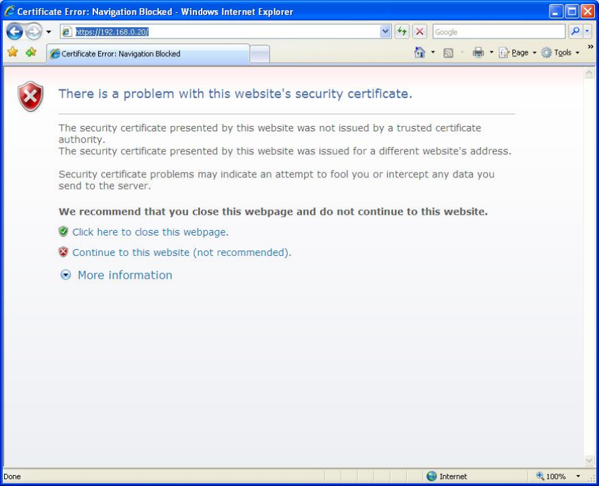
Task: Expand toolbar overflow chevron
Action: point(590,47)
